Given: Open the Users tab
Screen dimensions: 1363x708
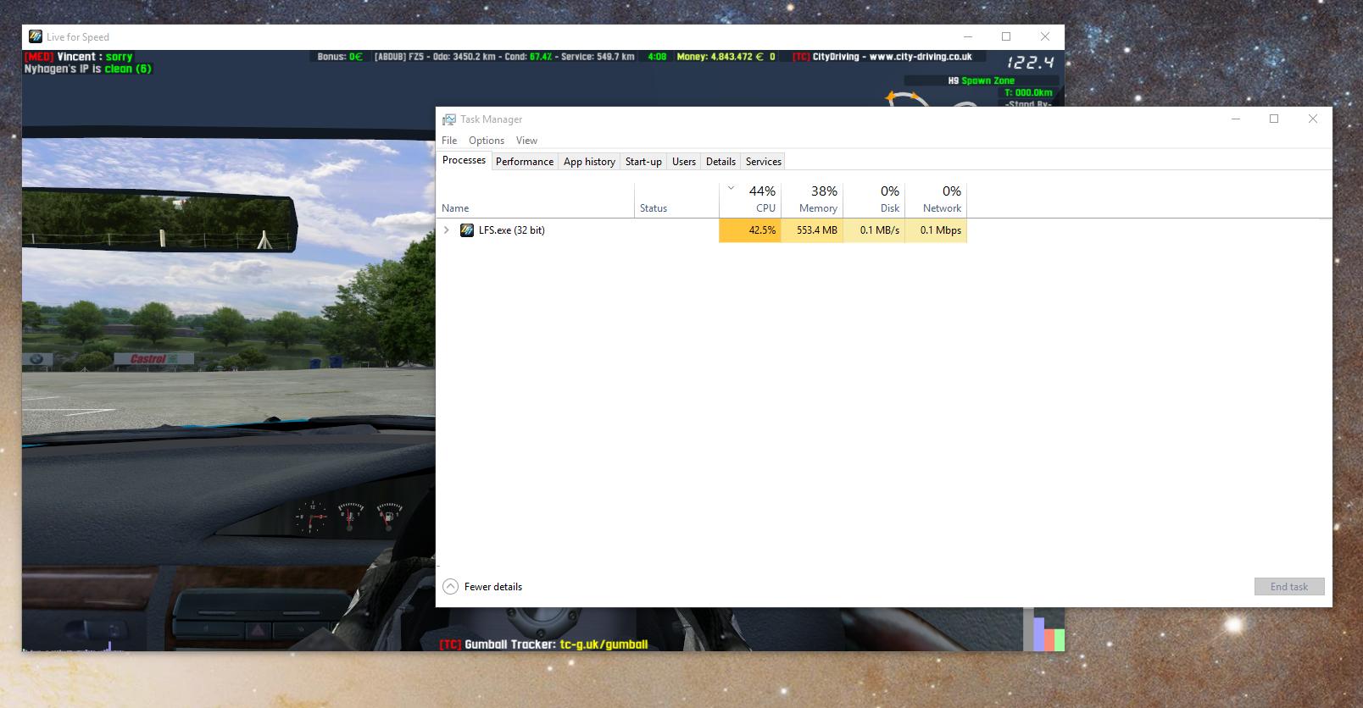Looking at the screenshot, I should (x=684, y=162).
